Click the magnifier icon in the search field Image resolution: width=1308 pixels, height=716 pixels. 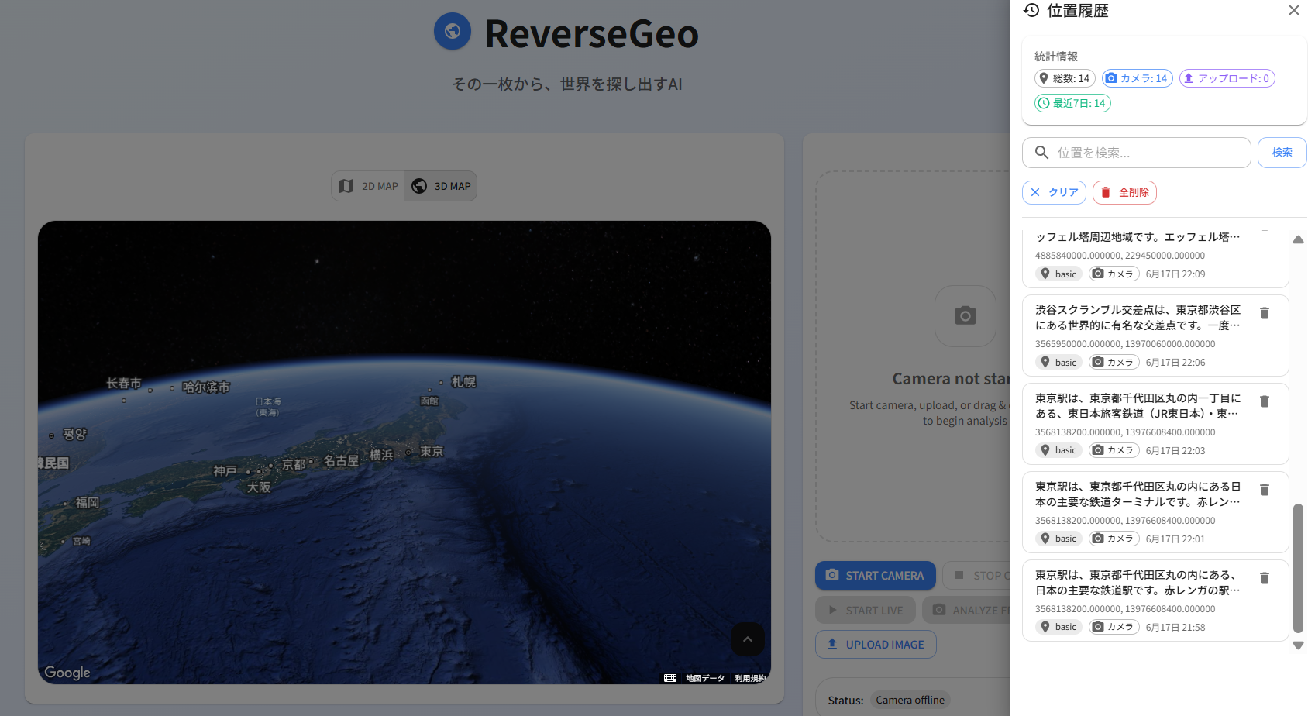[x=1041, y=153]
